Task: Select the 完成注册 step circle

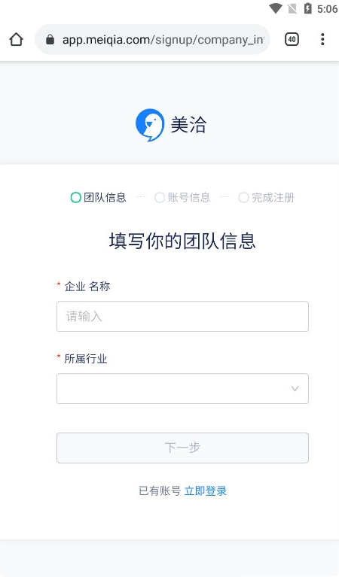Action: point(243,198)
